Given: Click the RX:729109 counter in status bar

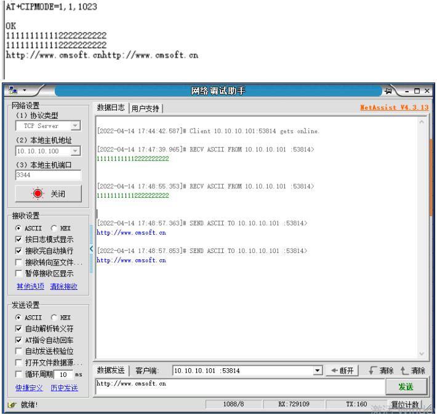Looking at the screenshot, I should (x=294, y=404).
